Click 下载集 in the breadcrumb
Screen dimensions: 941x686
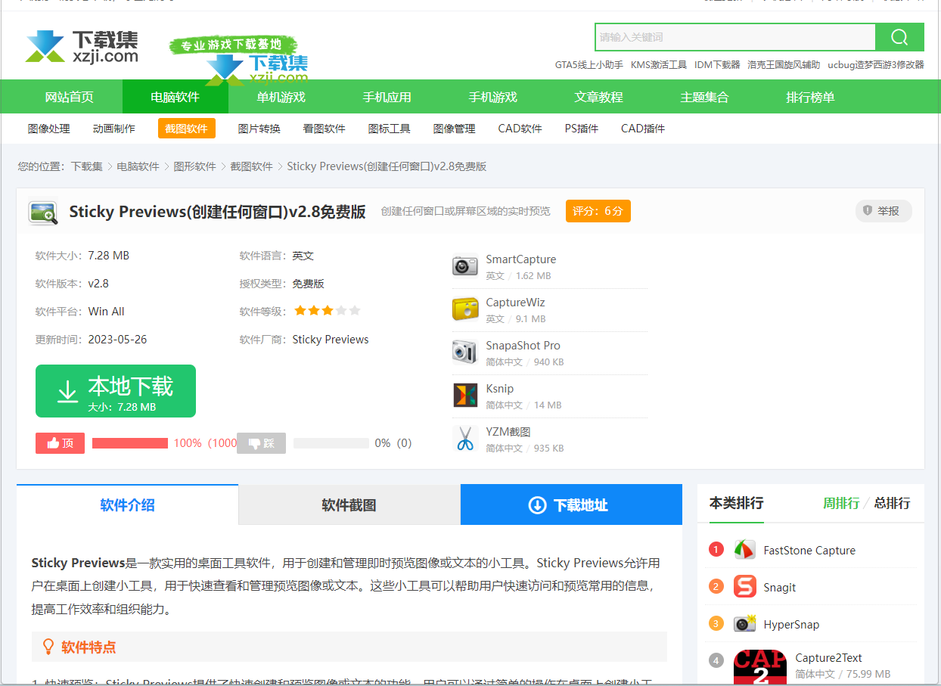(87, 166)
